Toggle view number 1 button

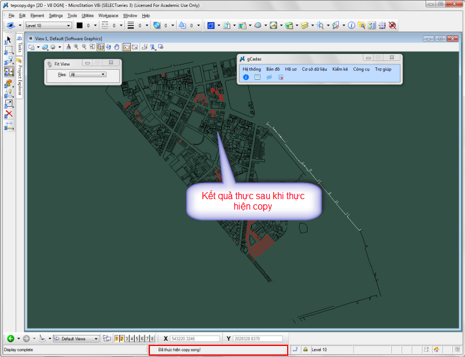(116, 338)
